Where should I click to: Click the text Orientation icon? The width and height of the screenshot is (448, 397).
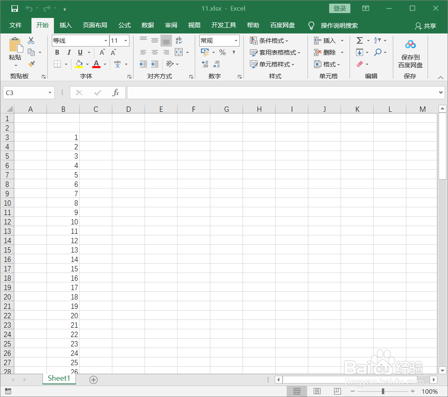(170, 64)
